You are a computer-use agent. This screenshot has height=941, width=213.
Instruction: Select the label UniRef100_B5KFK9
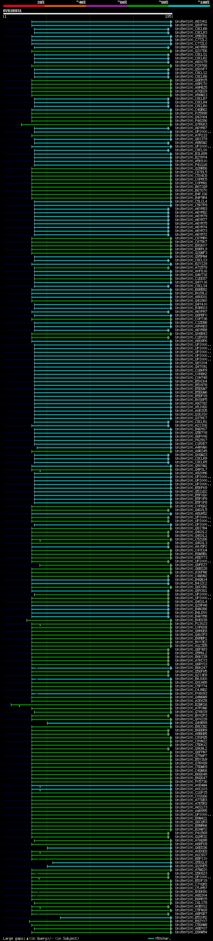coord(191,488)
